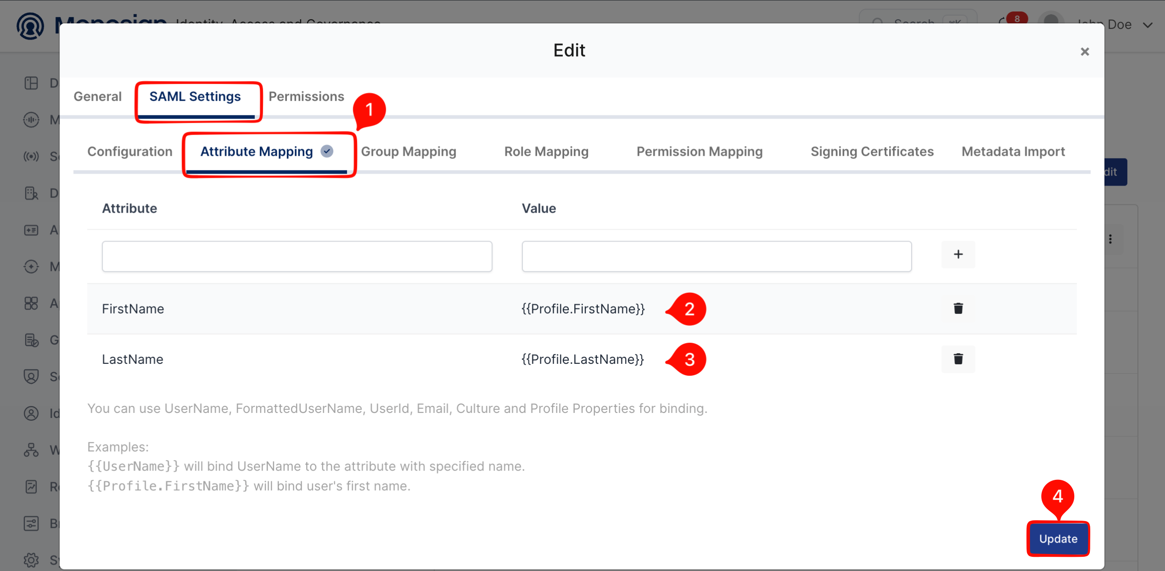This screenshot has height=571, width=1165.
Task: Open the Signing Certificates sub-tab
Action: coord(872,151)
